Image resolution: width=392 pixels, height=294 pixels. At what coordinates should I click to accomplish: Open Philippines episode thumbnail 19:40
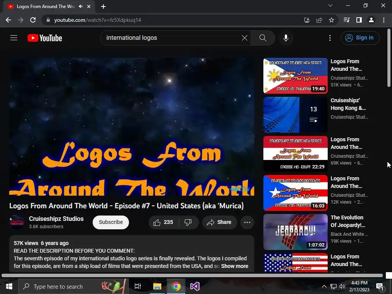pos(295,76)
